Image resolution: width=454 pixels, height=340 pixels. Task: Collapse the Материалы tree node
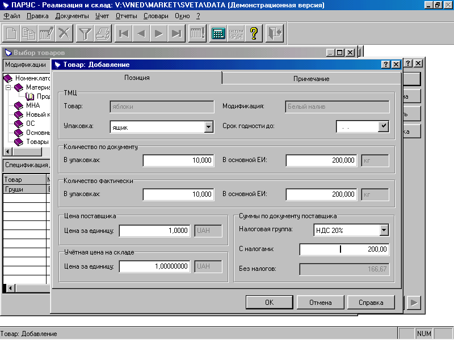coord(8,87)
